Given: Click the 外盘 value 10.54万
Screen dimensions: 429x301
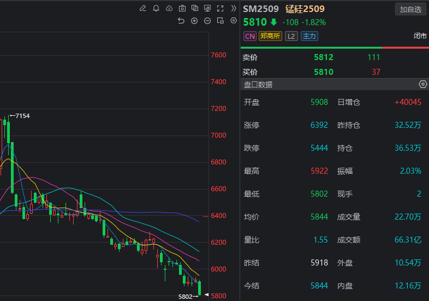Looking at the screenshot, I should [x=408, y=263].
